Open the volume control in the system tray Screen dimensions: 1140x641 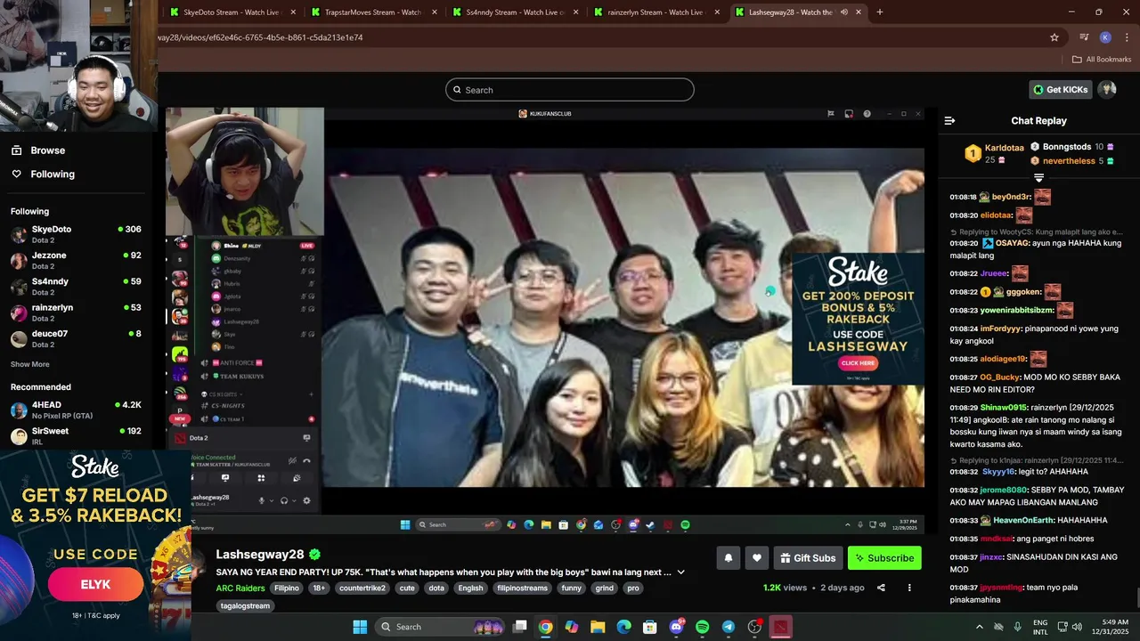[1077, 627]
